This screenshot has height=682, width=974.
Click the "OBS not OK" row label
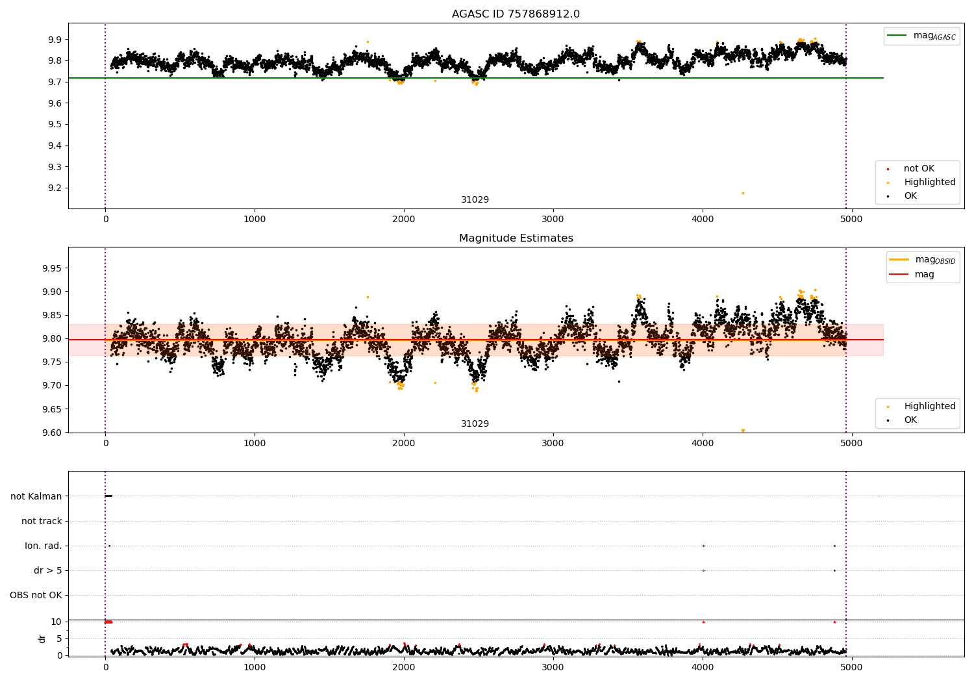click(x=36, y=596)
